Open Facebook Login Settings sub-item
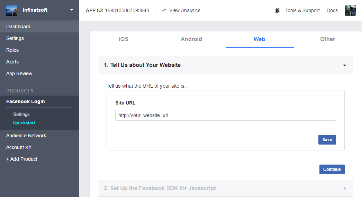This screenshot has height=197, width=362. tap(21, 115)
